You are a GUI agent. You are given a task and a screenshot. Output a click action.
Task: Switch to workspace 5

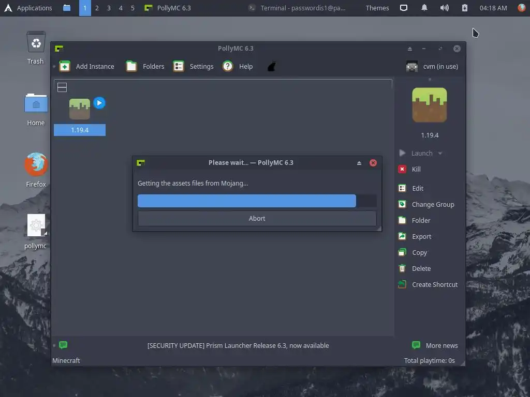point(132,8)
